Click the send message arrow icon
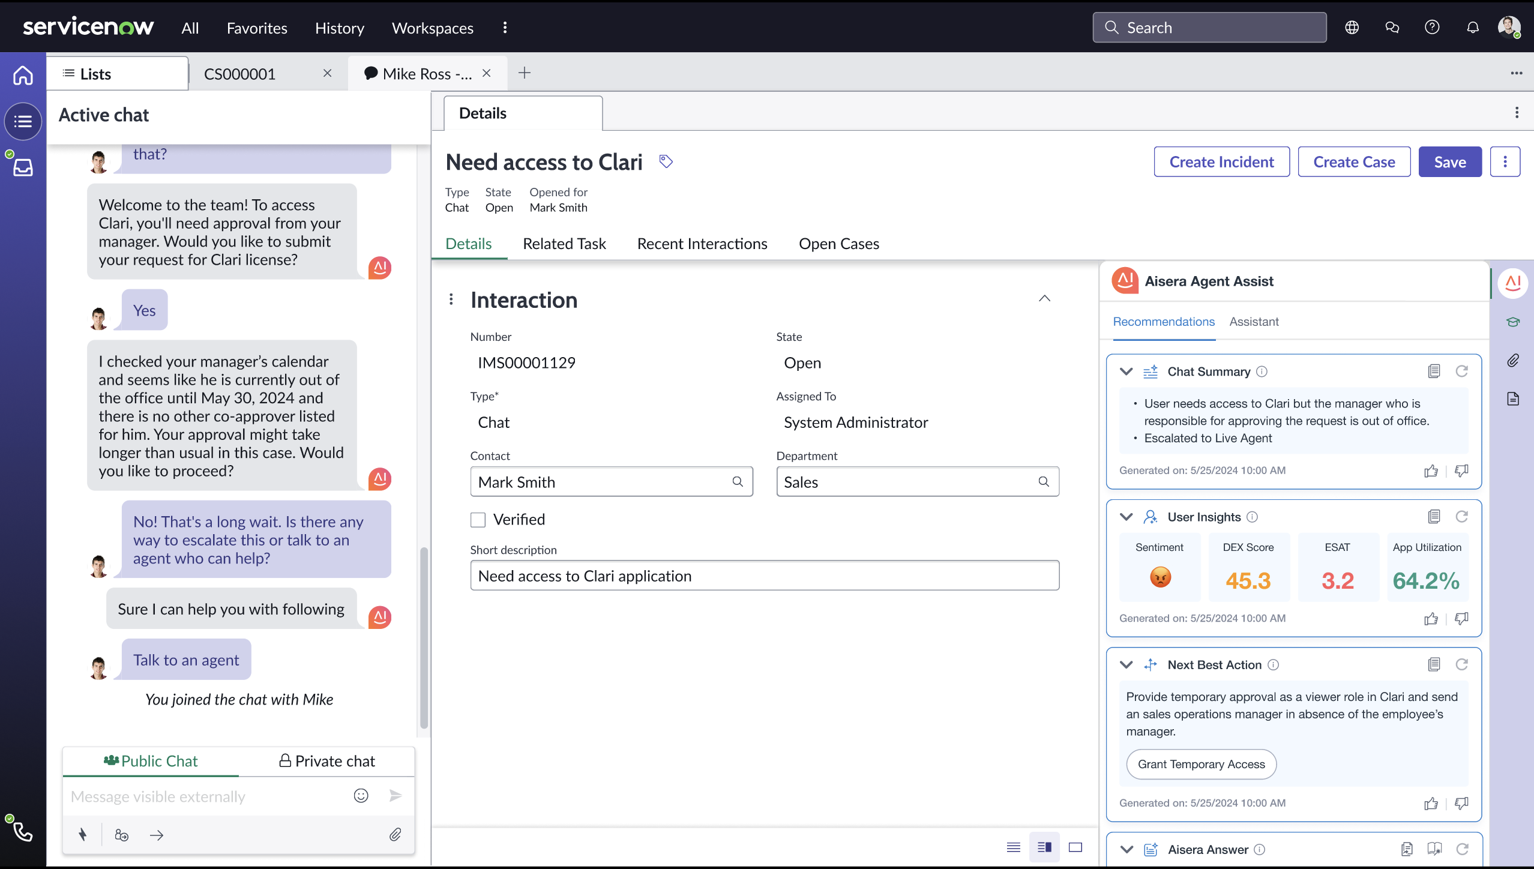 click(395, 796)
